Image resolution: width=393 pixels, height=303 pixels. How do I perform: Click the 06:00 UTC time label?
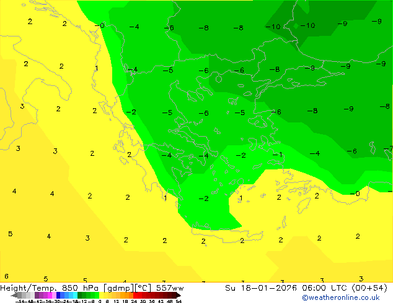pos(325,288)
